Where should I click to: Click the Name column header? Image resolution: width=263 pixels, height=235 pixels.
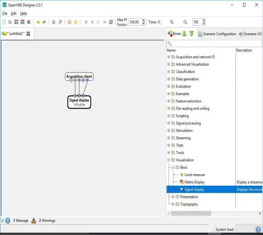click(x=171, y=50)
